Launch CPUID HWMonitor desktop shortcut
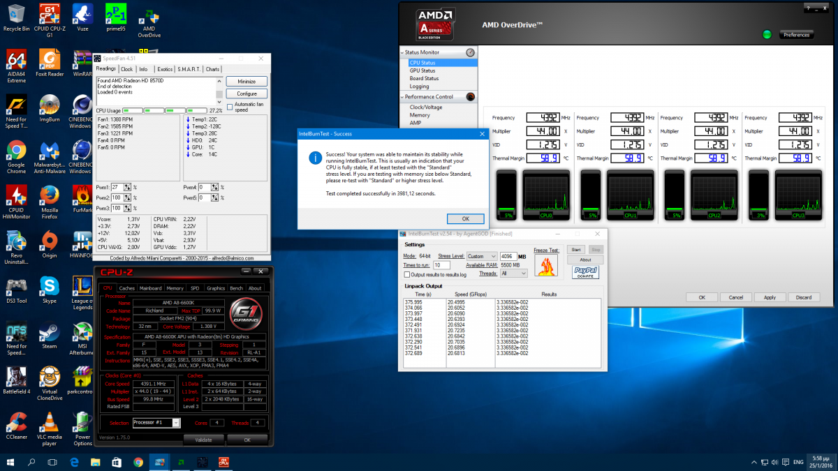Image resolution: width=838 pixels, height=471 pixels. [x=16, y=202]
